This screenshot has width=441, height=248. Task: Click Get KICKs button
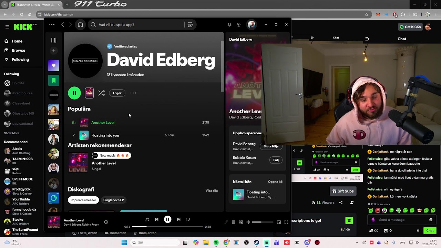(x=410, y=27)
